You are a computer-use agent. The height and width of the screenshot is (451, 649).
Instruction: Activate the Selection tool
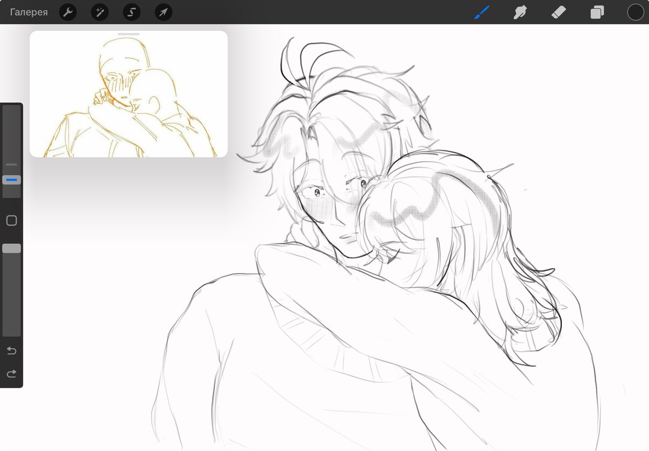(x=131, y=12)
